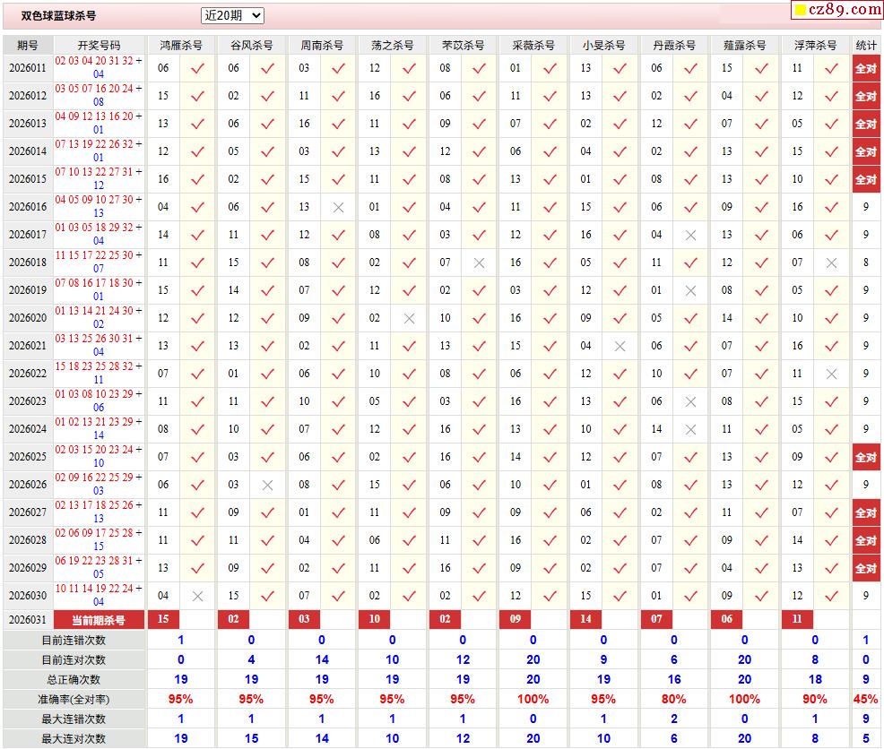The image size is (884, 749).
Task: Click the X mark in 周南杀号 row 2026016
Action: 338,207
